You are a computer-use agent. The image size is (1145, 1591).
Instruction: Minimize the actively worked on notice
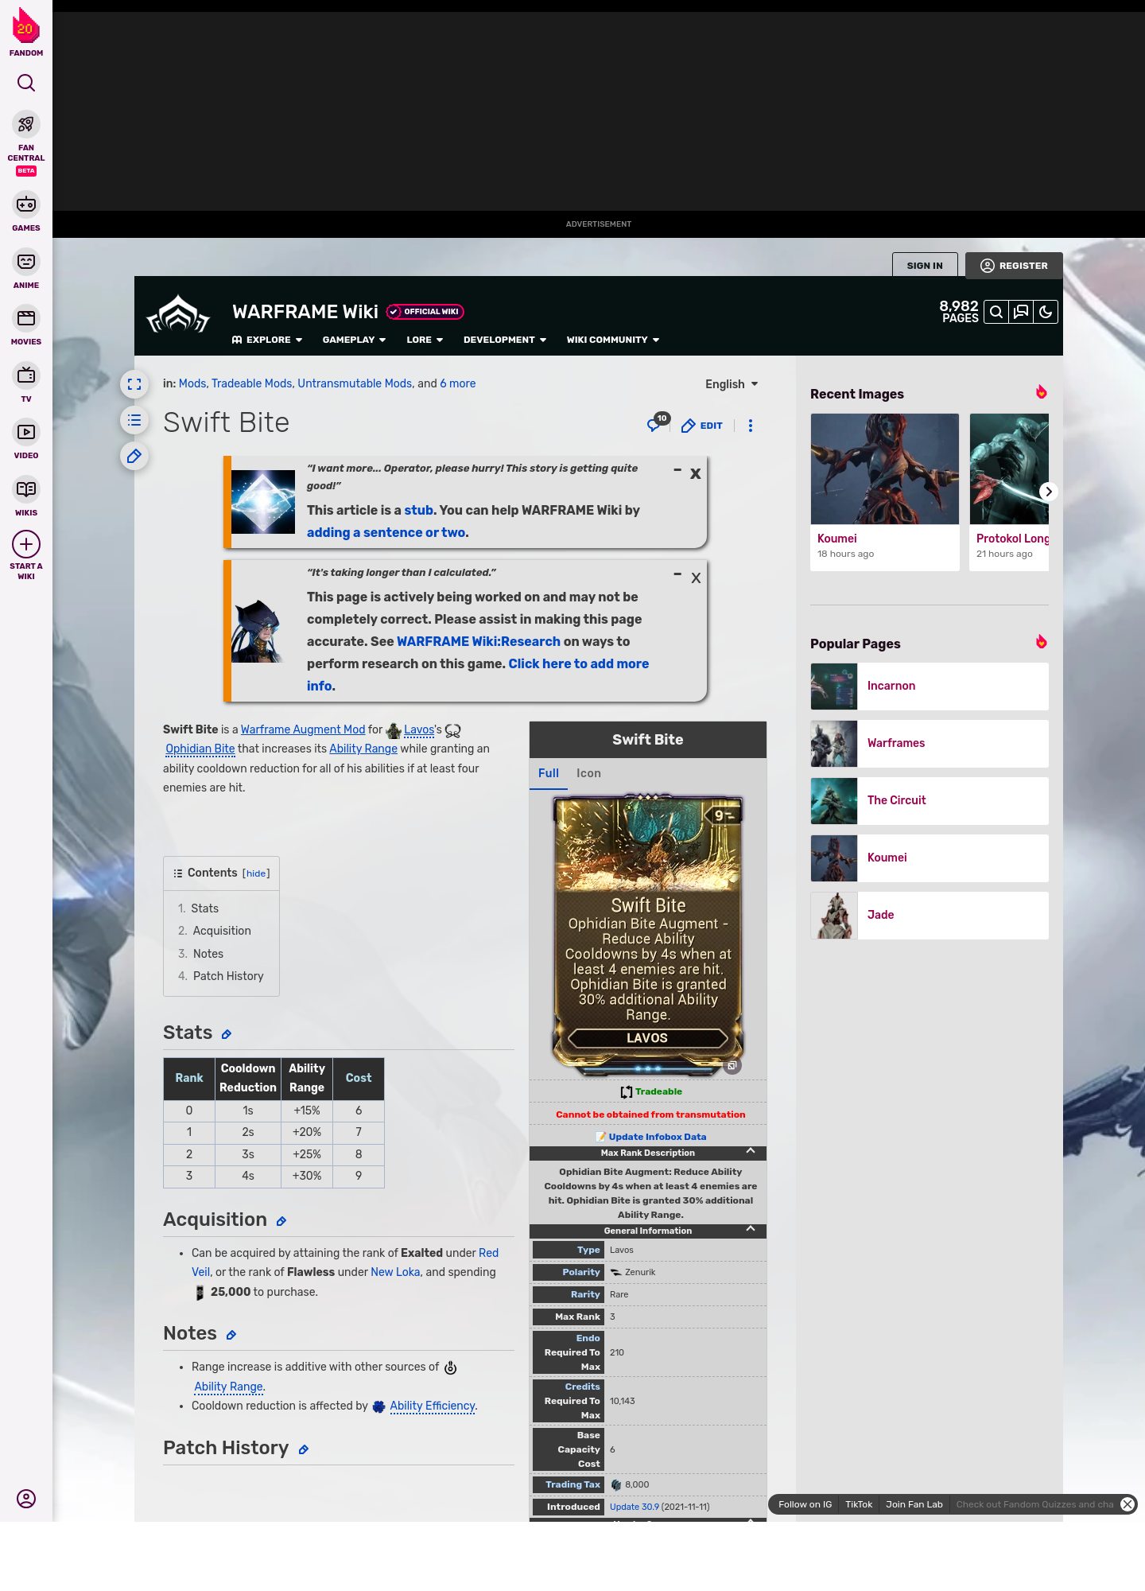pos(677,574)
